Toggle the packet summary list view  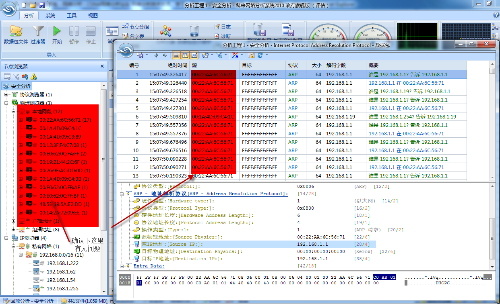coord(176,55)
